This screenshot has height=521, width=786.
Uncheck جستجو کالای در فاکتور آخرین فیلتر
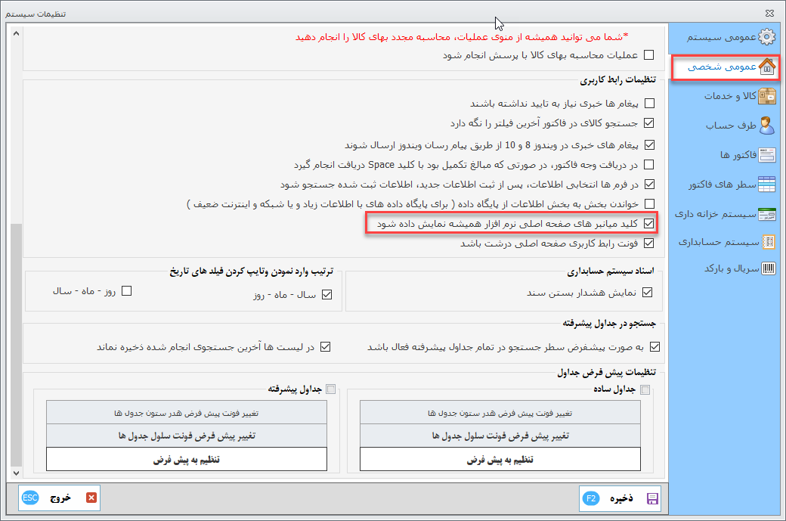pyautogui.click(x=648, y=122)
